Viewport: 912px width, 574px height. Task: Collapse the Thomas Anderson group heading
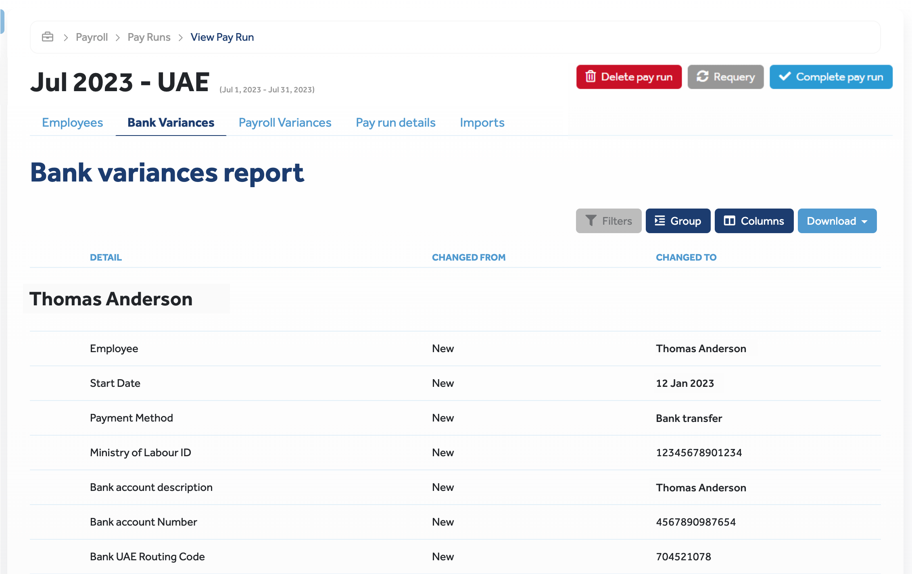[x=111, y=299]
